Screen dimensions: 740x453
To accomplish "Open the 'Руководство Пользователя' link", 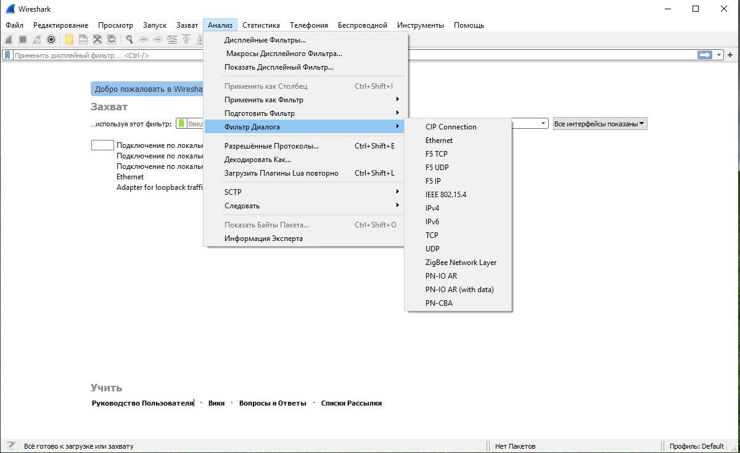I will 142,403.
